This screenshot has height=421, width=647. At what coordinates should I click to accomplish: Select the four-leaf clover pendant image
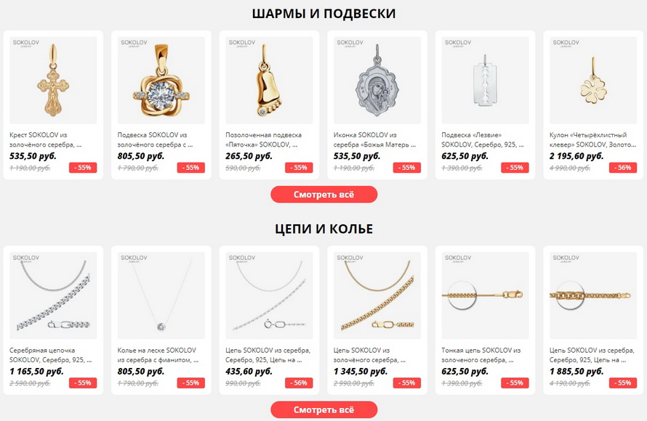593,81
